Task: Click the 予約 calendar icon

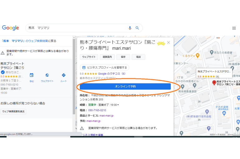Action: click(31, 75)
